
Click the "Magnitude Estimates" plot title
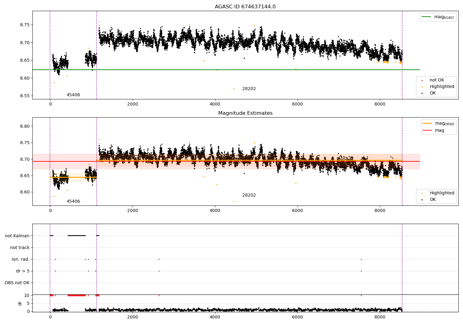245,113
